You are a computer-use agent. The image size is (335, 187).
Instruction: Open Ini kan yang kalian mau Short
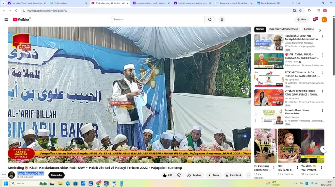(x=266, y=146)
